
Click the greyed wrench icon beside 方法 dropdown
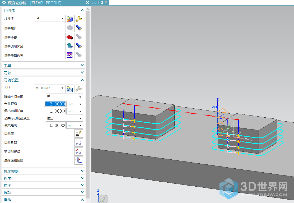[79, 89]
